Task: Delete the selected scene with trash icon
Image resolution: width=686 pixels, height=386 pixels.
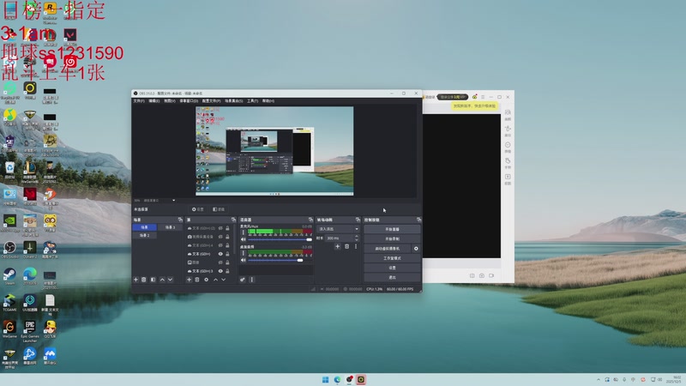Action: tap(143, 280)
